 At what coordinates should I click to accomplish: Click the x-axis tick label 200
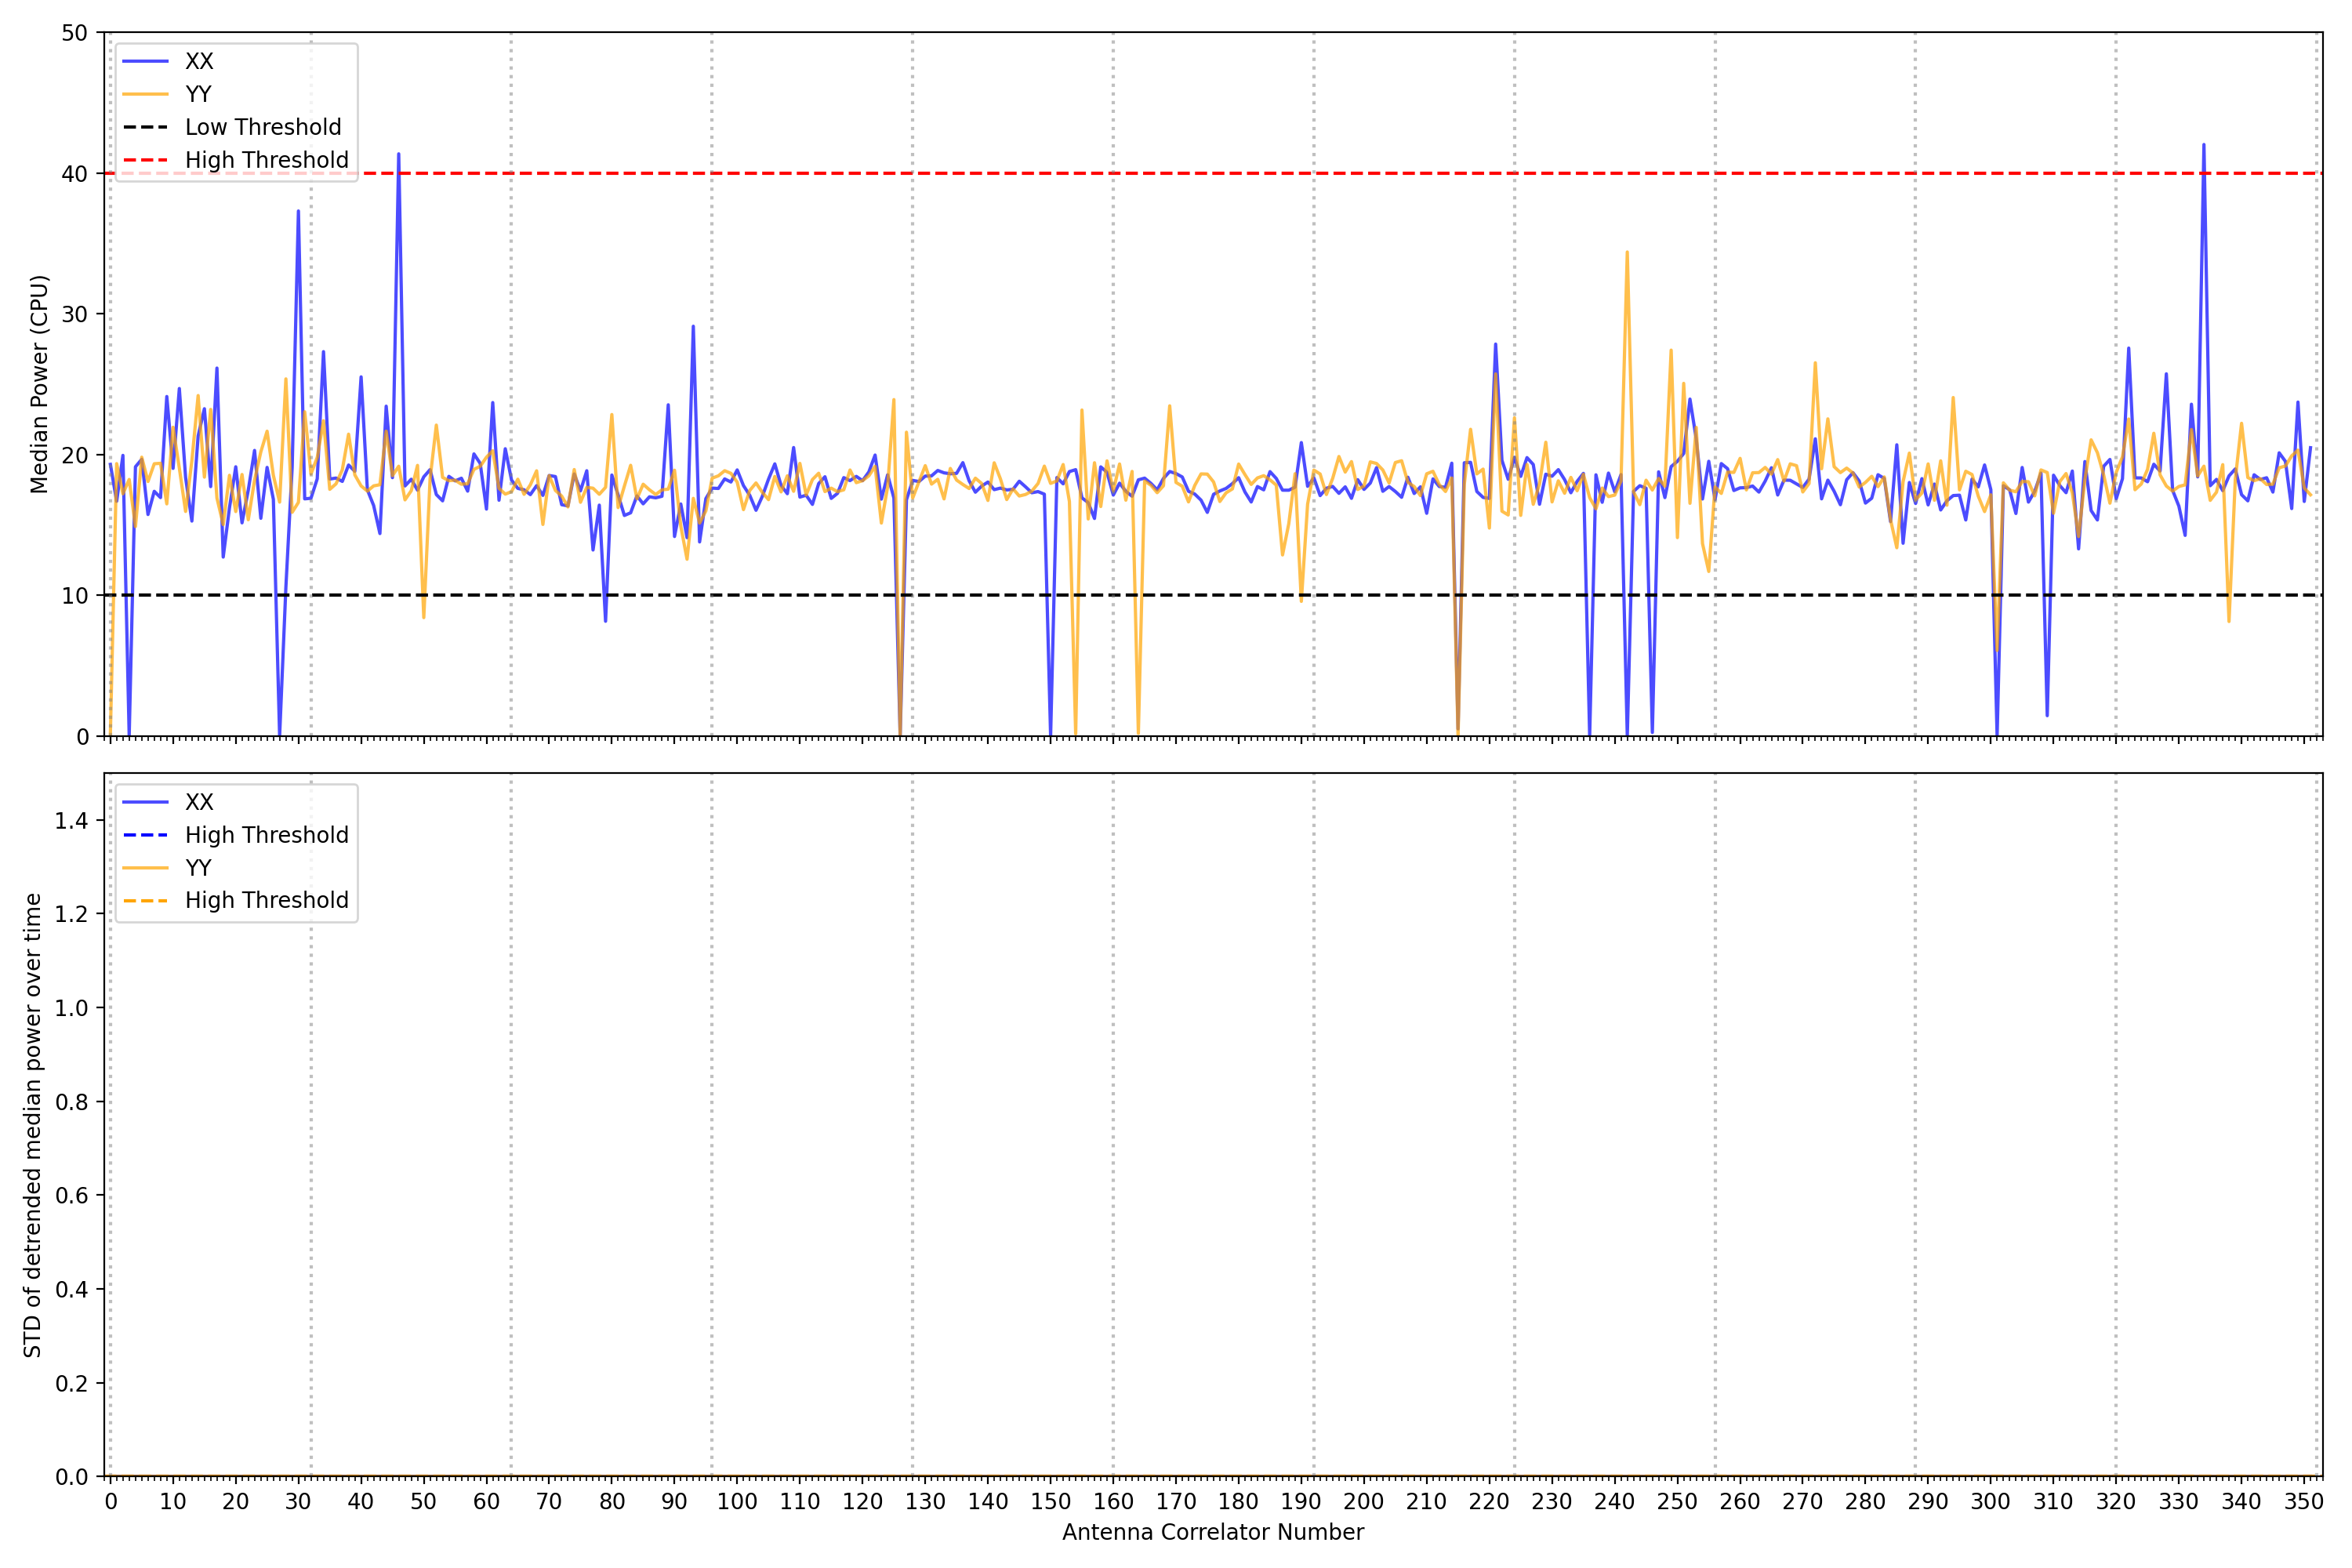[1363, 1502]
